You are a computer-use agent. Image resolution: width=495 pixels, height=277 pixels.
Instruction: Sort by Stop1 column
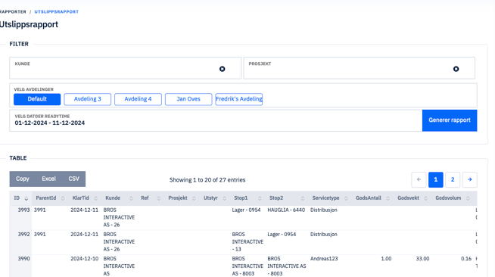(x=247, y=198)
